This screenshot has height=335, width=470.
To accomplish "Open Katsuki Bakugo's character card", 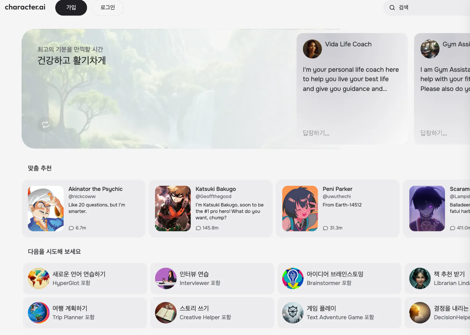I will [x=211, y=209].
